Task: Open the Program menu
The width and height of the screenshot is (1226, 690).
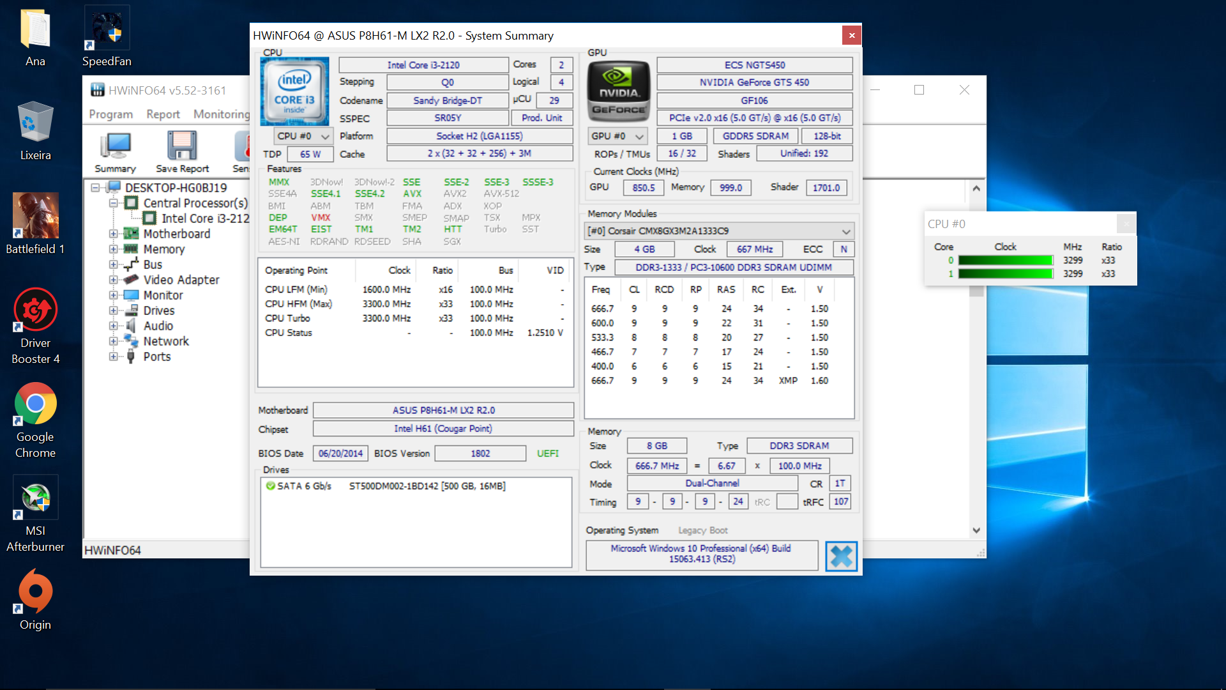Action: [111, 114]
